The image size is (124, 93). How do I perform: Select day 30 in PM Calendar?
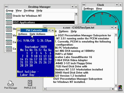pyautogui.click(x=31, y=65)
